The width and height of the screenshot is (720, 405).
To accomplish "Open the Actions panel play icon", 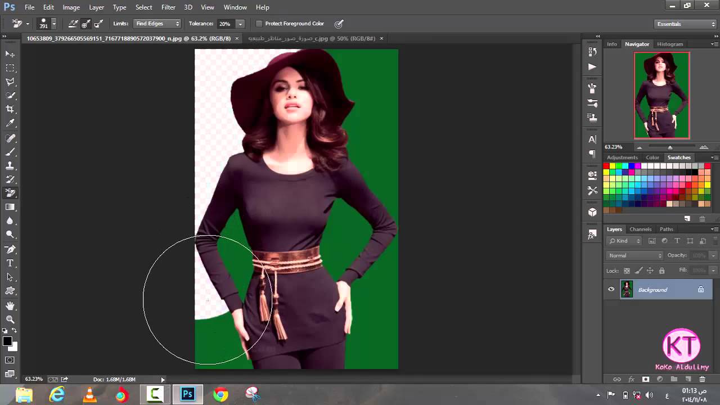I will click(x=592, y=66).
